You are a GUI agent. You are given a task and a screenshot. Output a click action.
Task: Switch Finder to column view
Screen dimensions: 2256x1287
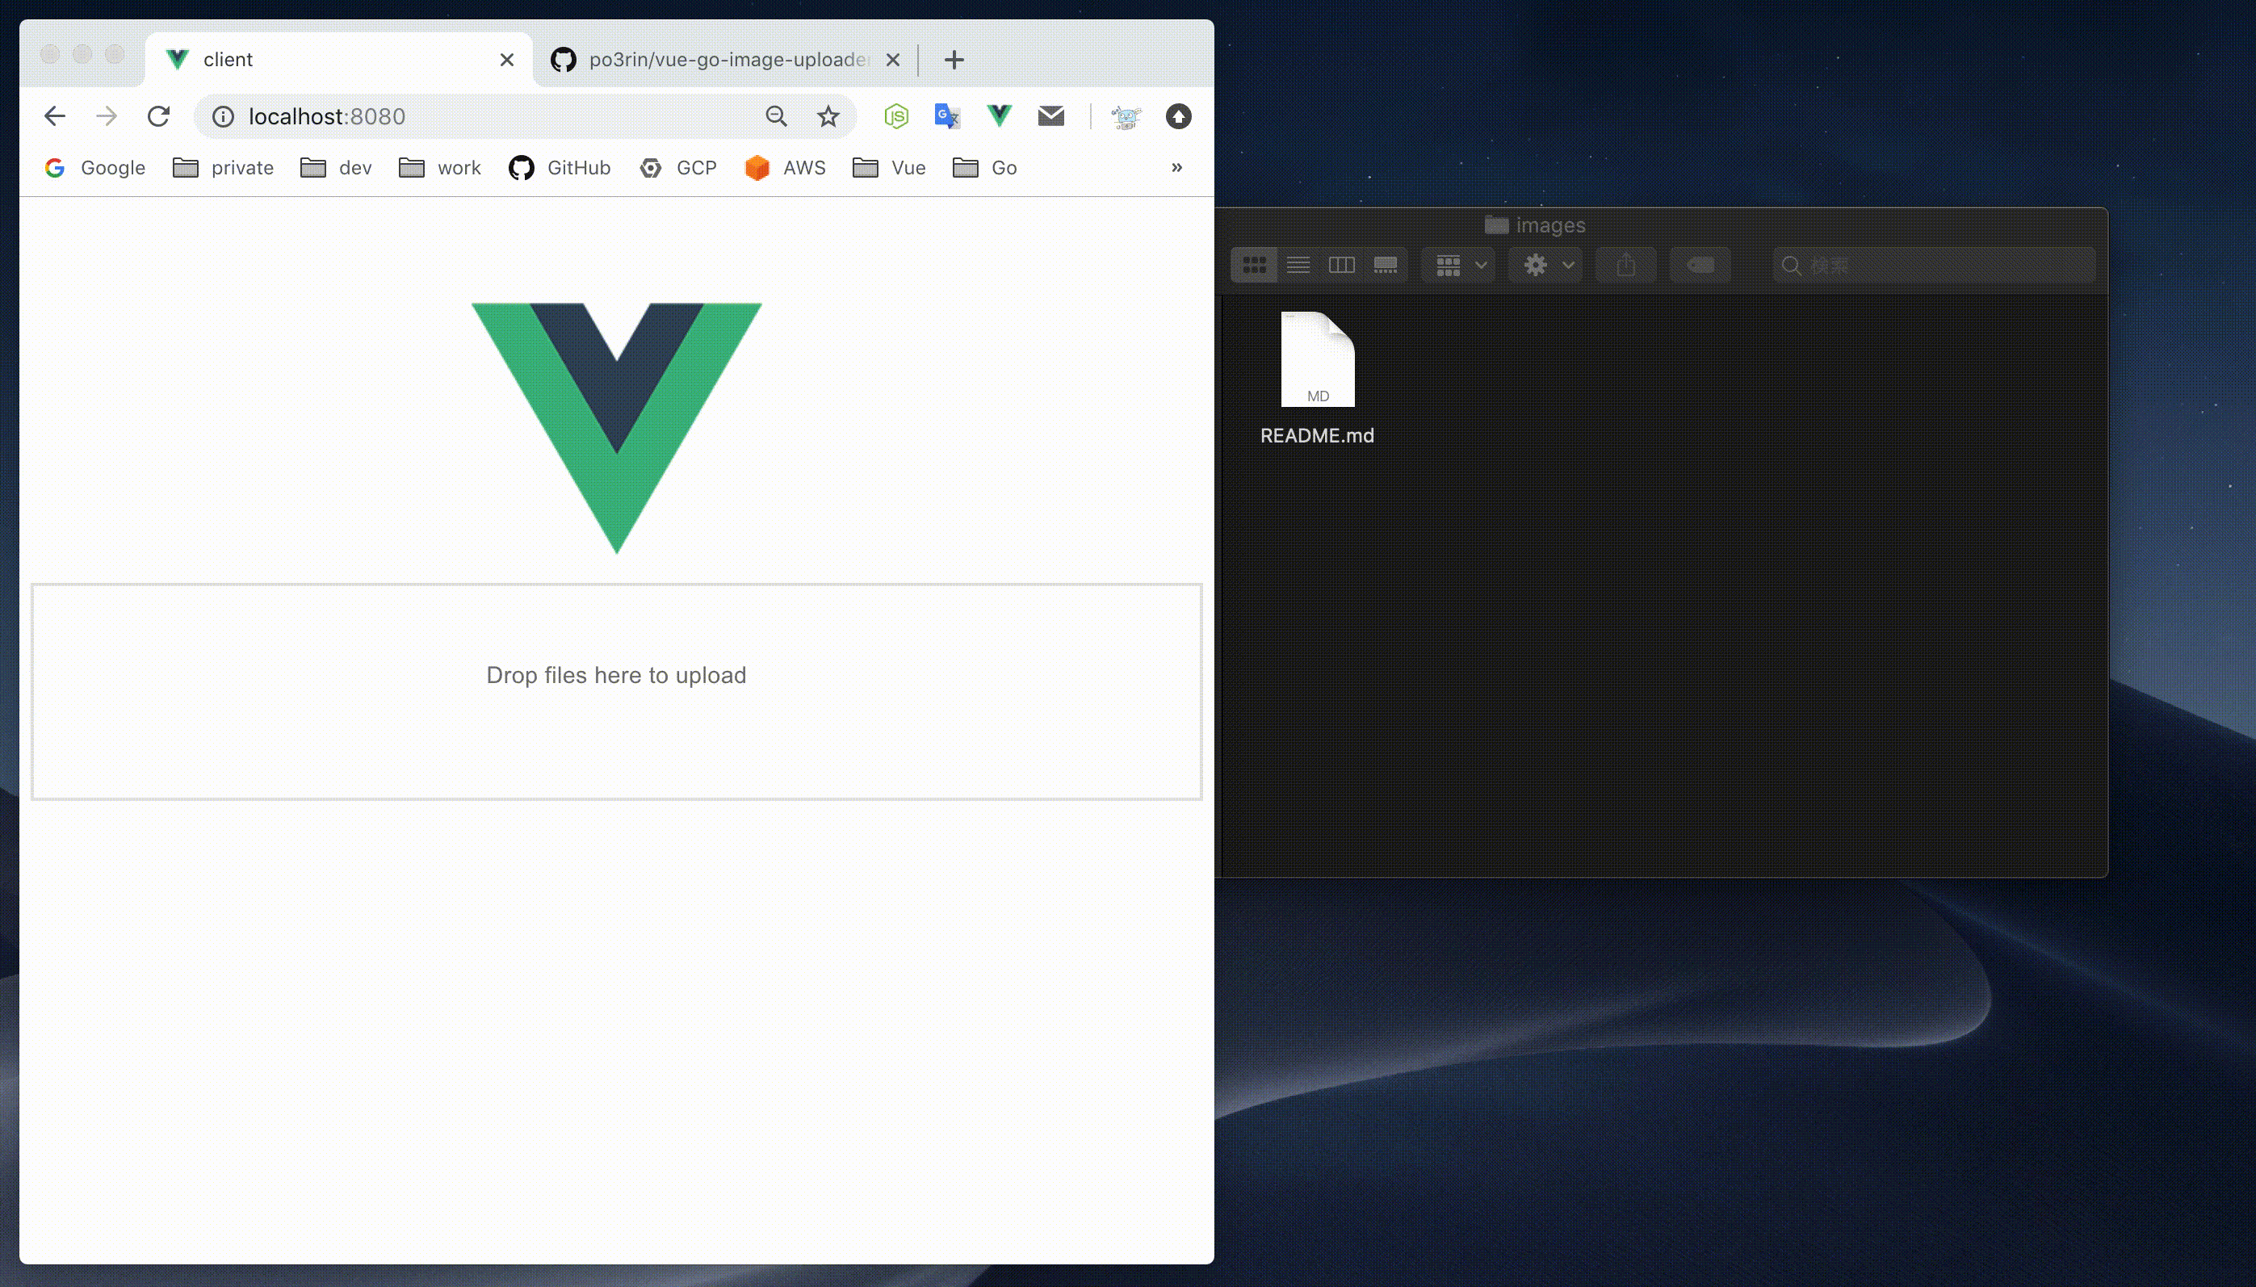pyautogui.click(x=1341, y=265)
